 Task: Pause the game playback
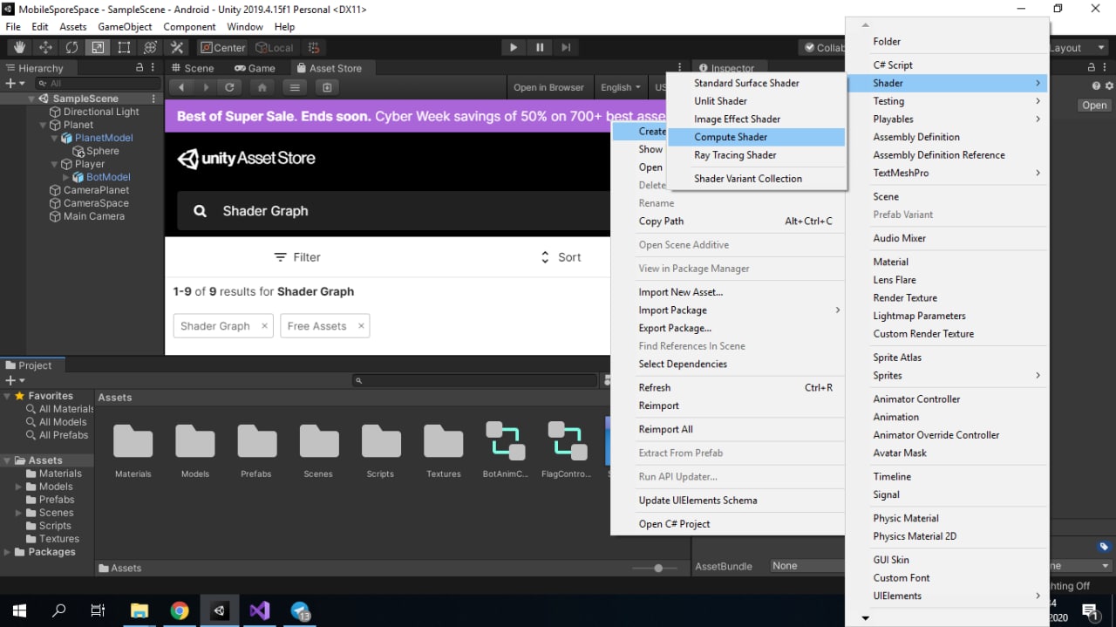pos(540,47)
